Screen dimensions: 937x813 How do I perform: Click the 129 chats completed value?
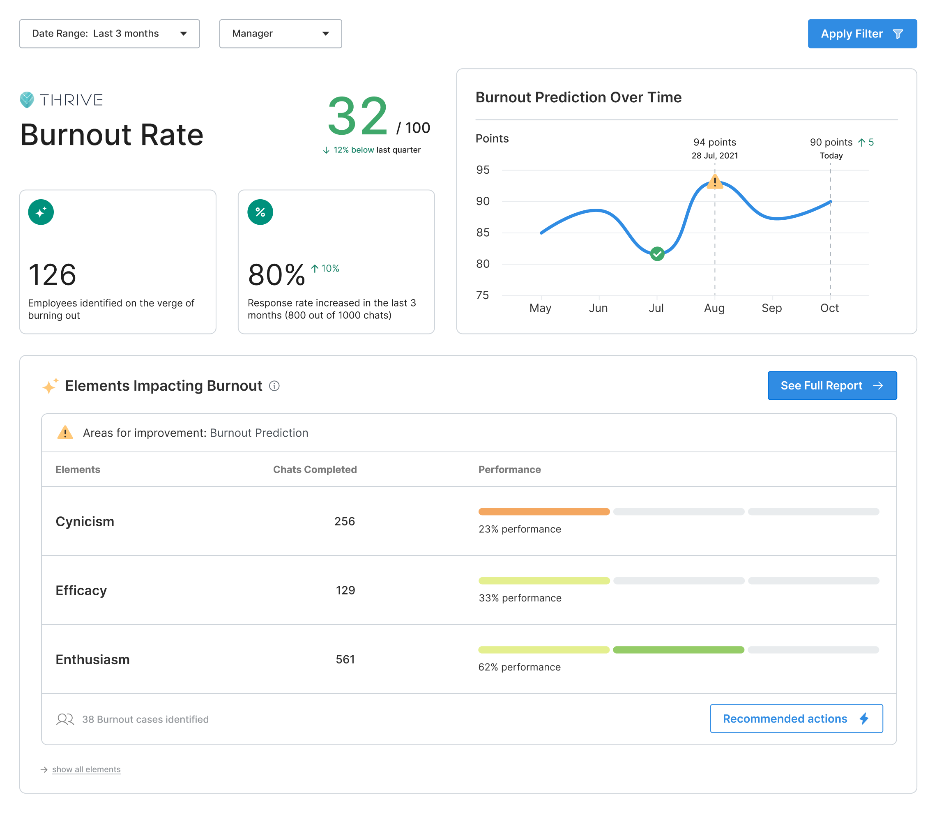pos(345,590)
